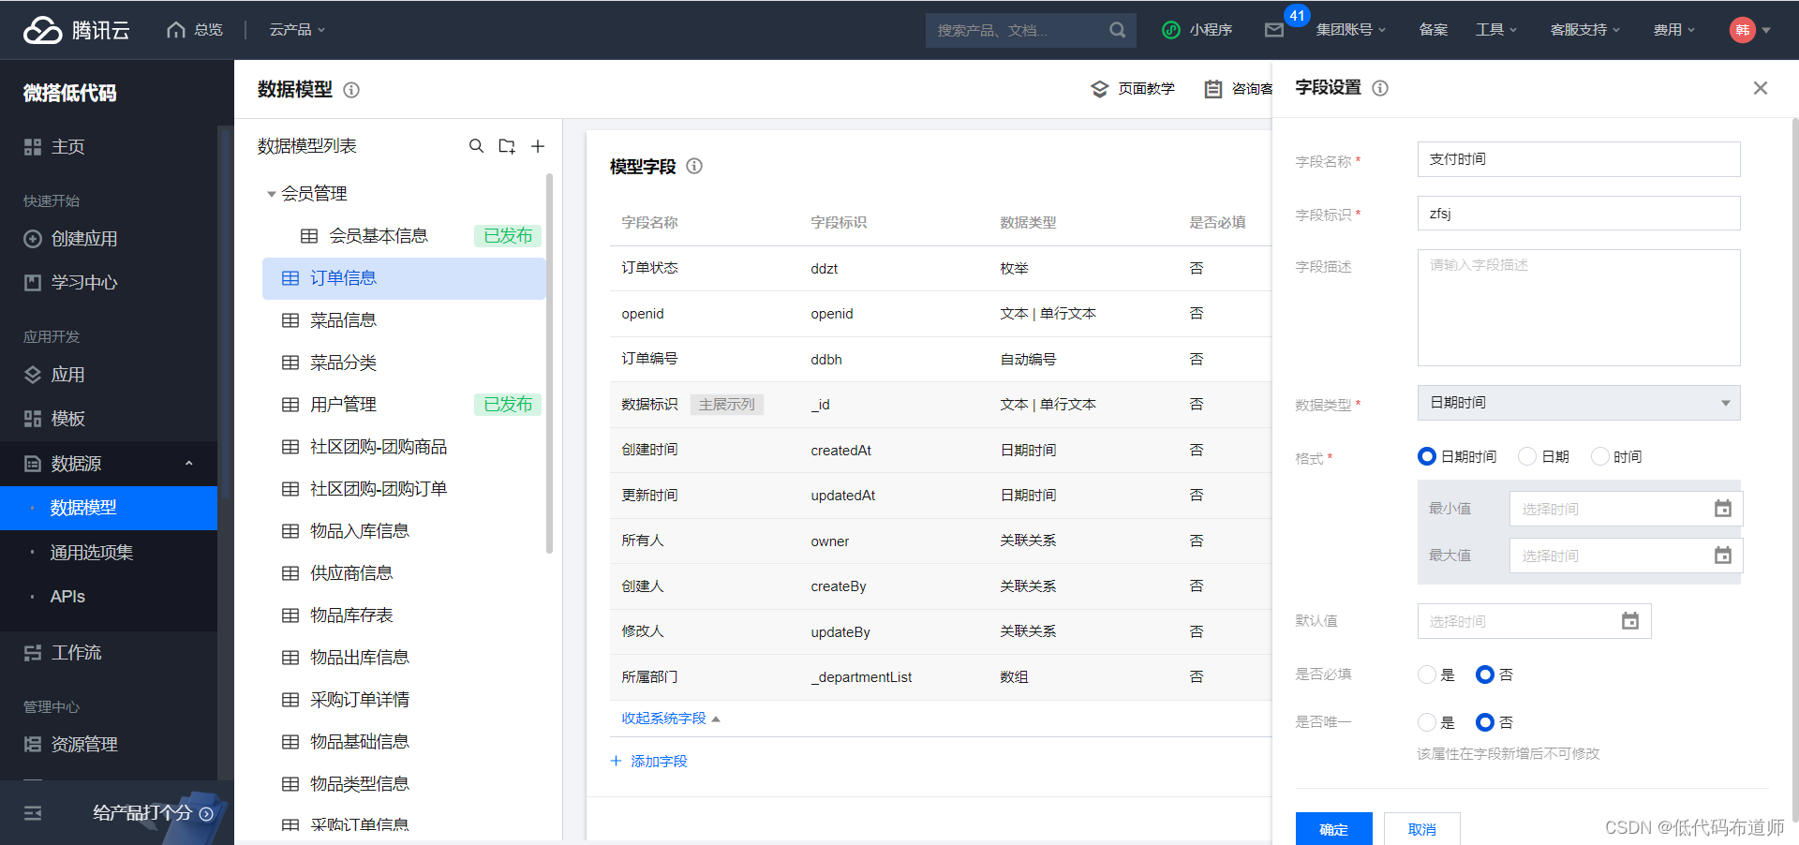Click info icon beside 数据模型 title
Image resolution: width=1799 pixels, height=845 pixels.
point(351,90)
